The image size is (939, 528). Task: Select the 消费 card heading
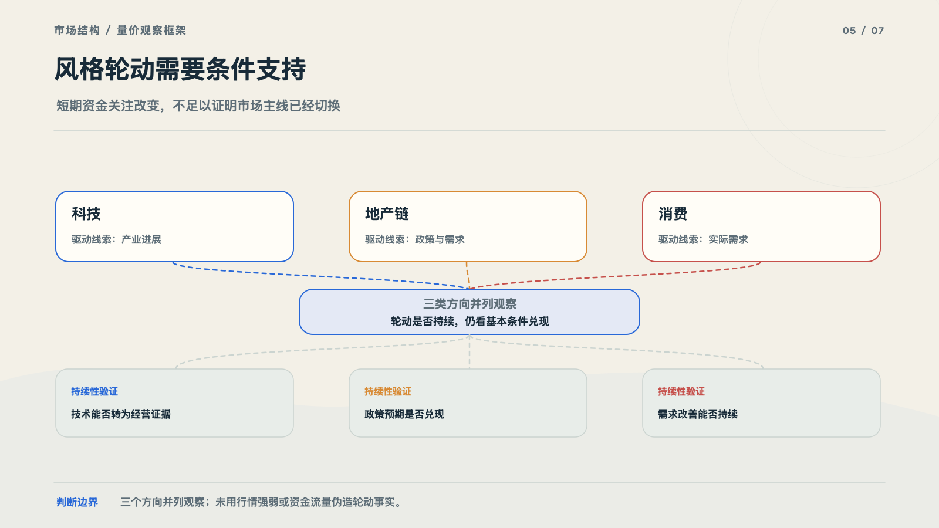(673, 214)
